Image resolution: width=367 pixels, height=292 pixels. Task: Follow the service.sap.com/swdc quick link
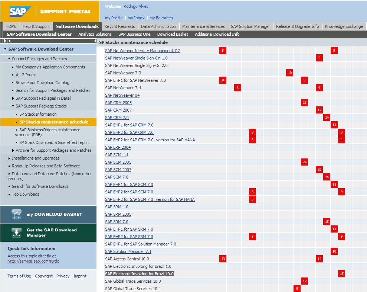click(33, 261)
